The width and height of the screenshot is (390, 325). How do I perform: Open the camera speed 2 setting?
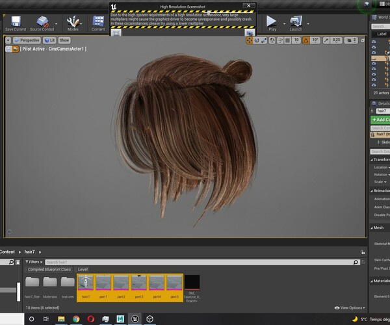[x=352, y=40]
